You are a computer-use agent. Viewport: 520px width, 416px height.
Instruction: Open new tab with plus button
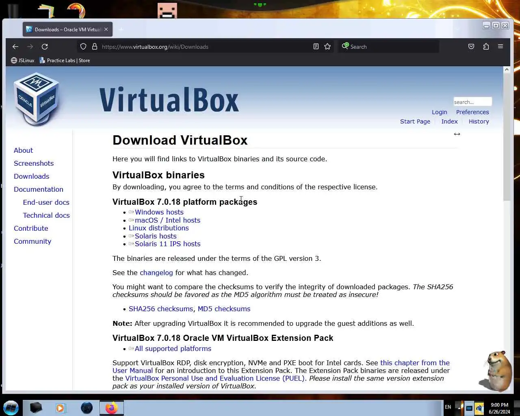point(121,29)
